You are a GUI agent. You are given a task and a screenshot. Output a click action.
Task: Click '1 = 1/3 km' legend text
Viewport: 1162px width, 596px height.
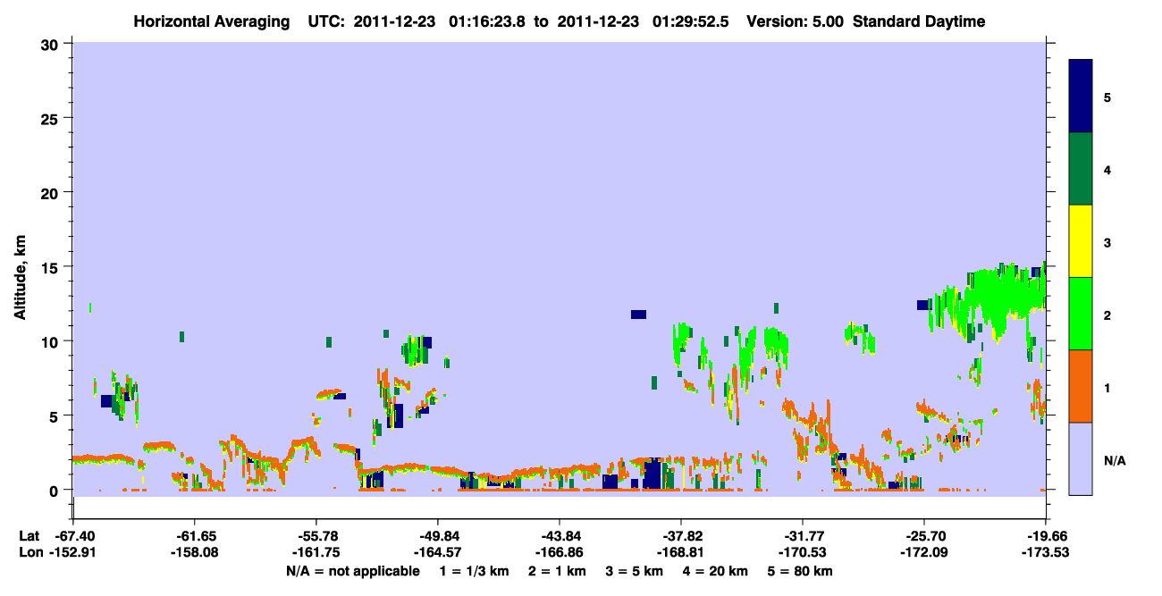tap(476, 571)
